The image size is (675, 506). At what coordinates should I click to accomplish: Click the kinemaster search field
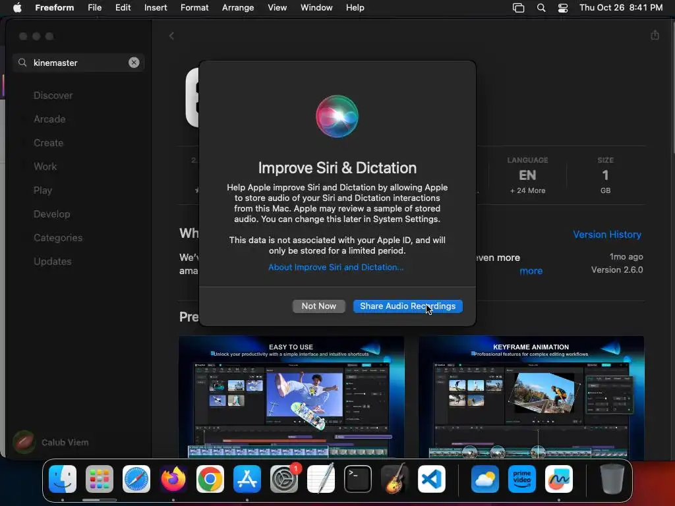(x=78, y=63)
